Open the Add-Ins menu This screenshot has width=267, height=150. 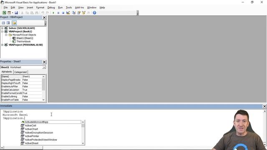(79, 7)
